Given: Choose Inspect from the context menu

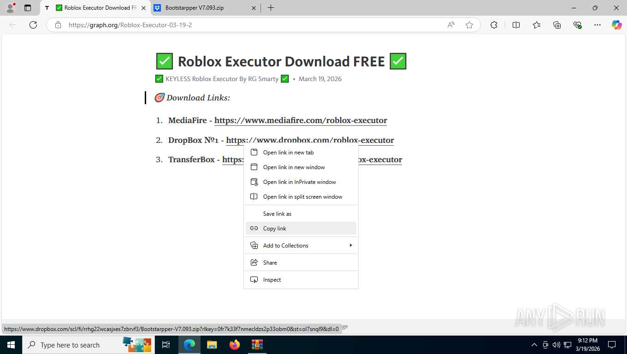Looking at the screenshot, I should [301, 280].
